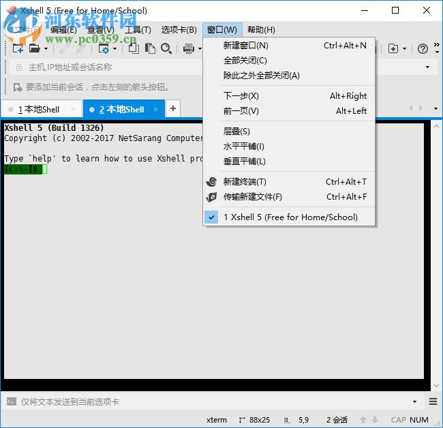Open the tab list dropdown arrow
Image resolution: width=443 pixels, height=428 pixels.
(x=436, y=108)
